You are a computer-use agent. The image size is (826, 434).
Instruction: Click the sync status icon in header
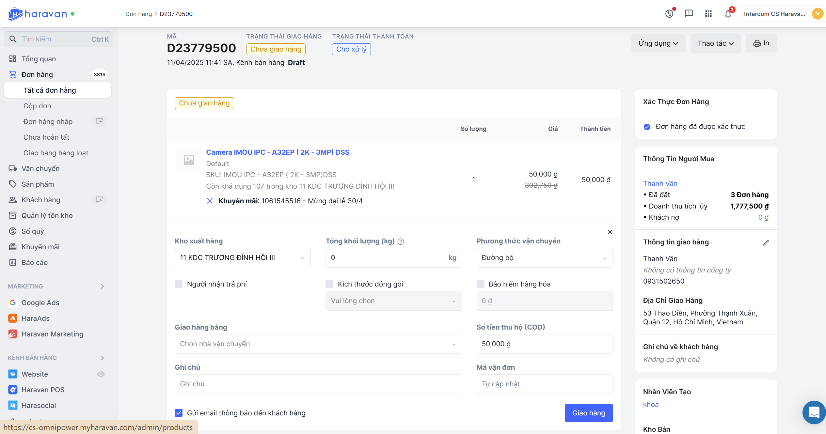(x=669, y=14)
